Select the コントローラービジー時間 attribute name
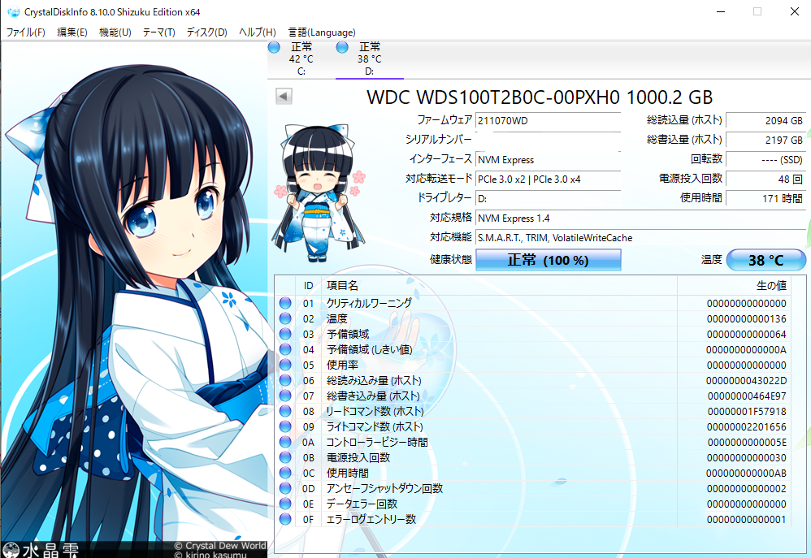The image size is (811, 558). point(377,442)
